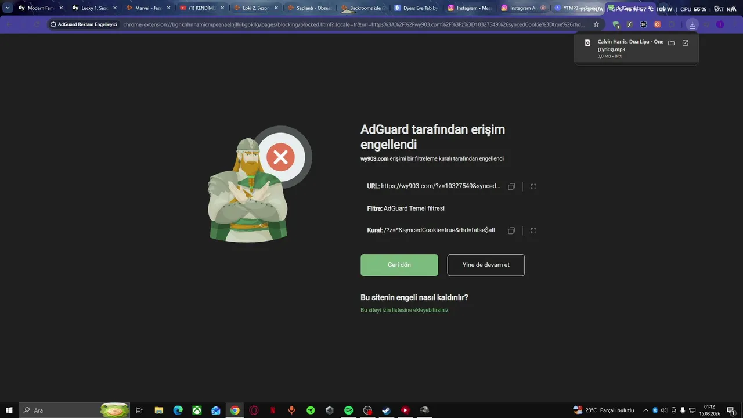
Task: Open the AdGuard extension shield icon
Action: (616, 24)
